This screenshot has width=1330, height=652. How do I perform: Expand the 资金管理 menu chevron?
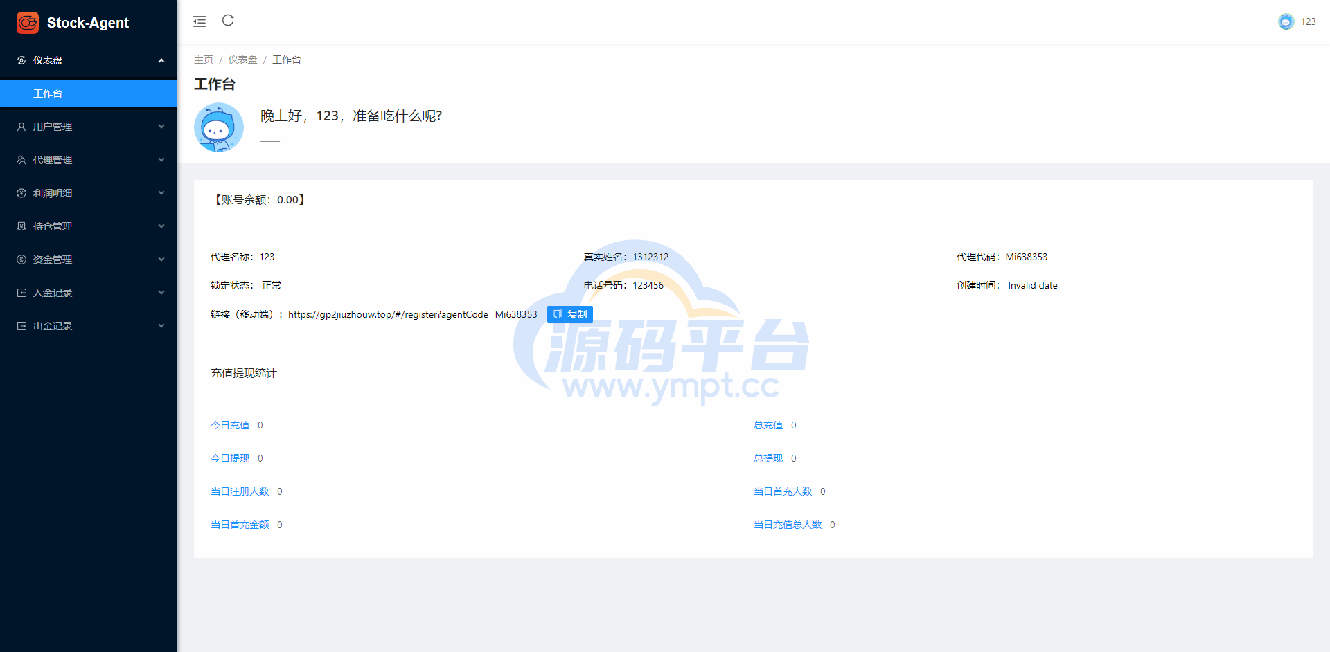click(x=161, y=260)
